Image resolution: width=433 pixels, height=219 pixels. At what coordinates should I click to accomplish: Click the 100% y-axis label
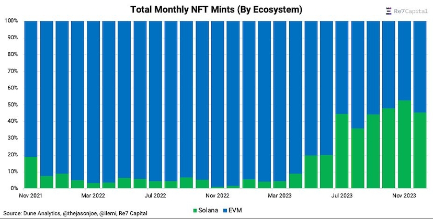12,21
